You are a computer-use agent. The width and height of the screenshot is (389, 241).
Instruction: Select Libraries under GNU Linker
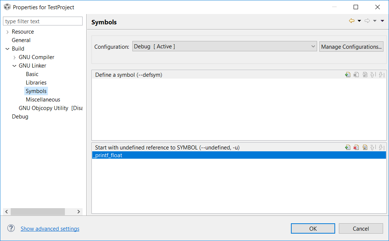[36, 83]
